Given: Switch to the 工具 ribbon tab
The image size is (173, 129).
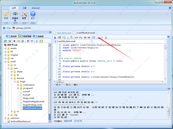Looking at the screenshot, I should [x=24, y=8].
